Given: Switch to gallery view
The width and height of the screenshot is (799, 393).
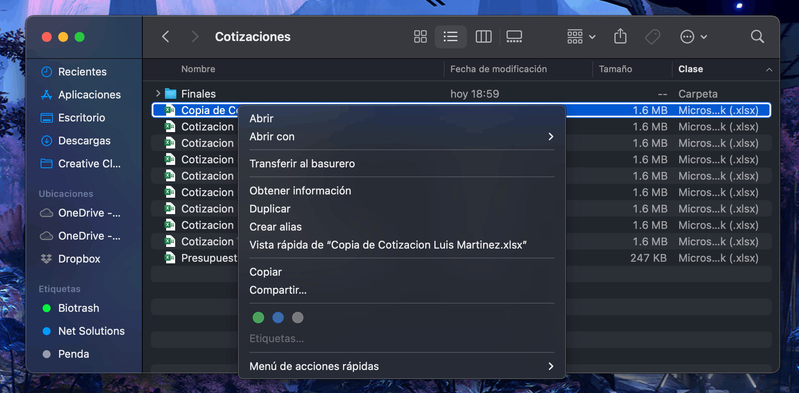Looking at the screenshot, I should point(514,37).
